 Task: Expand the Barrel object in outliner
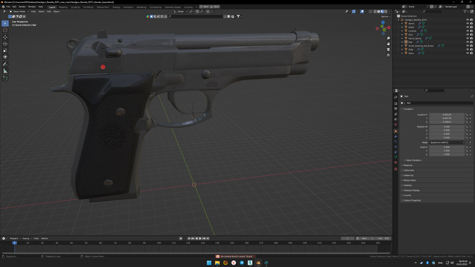[402, 23]
